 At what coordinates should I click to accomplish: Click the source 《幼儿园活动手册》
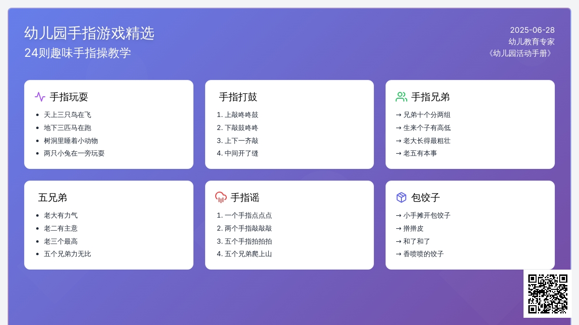(x=520, y=53)
